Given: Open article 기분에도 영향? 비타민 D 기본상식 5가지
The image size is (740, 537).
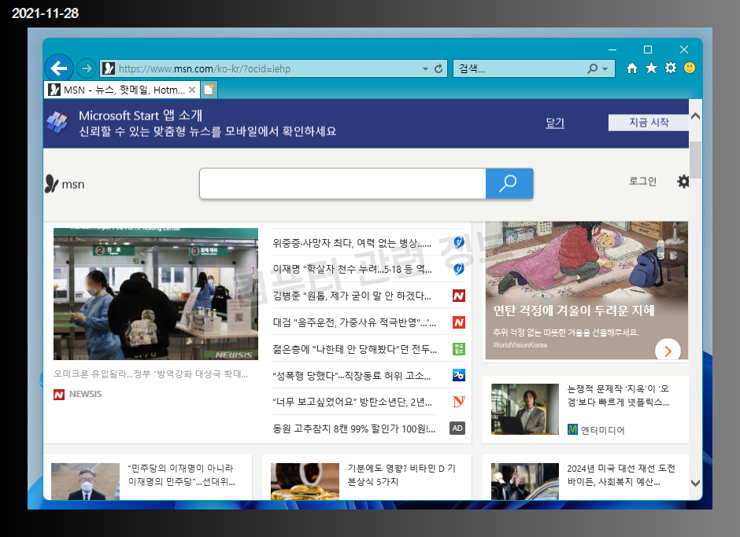Looking at the screenshot, I should point(401,475).
